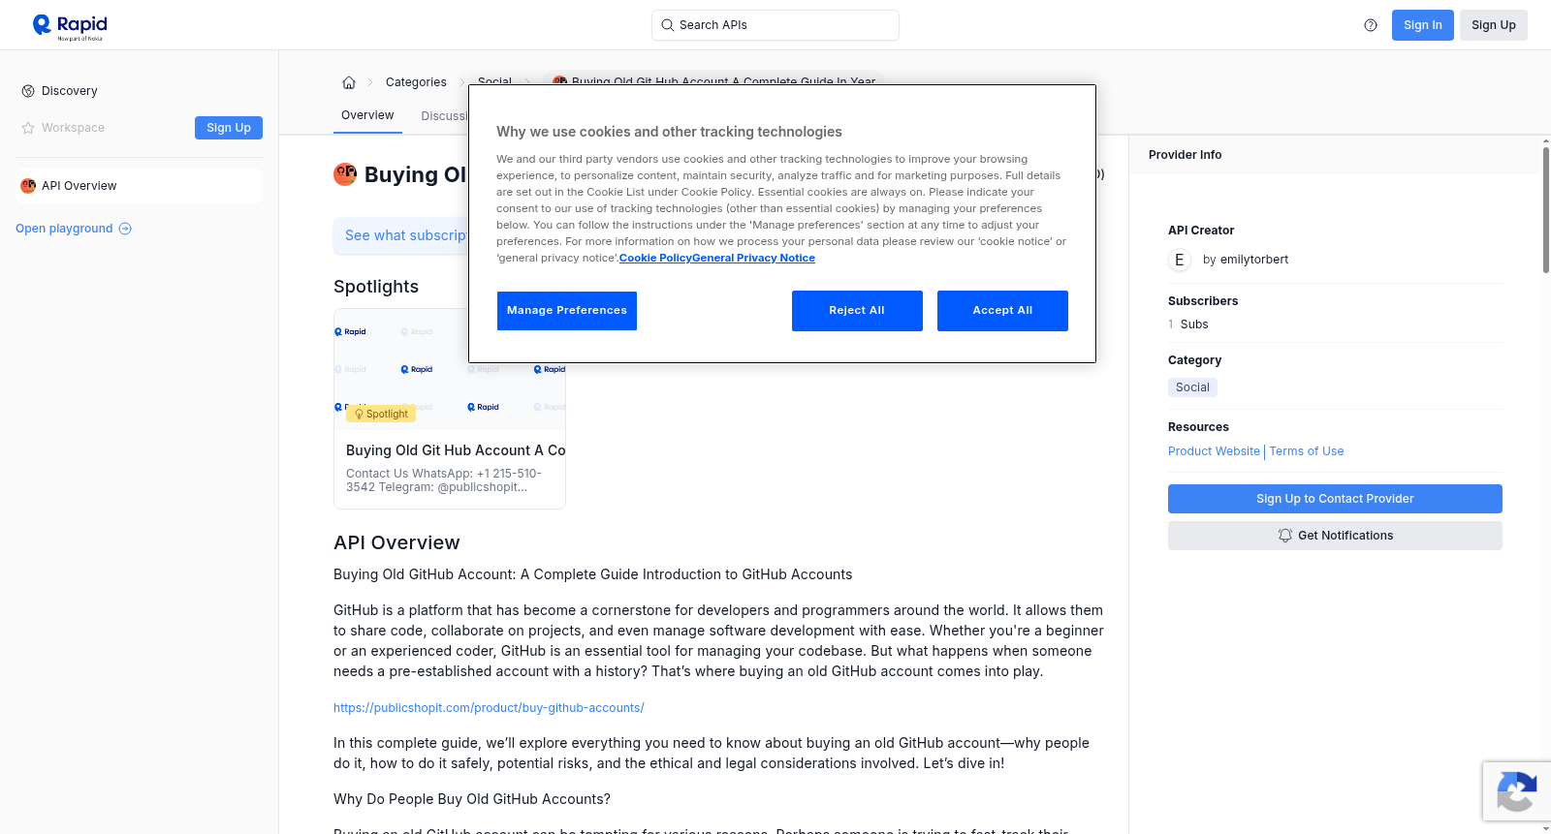Open the Product Website link
This screenshot has width=1551, height=834.
click(1214, 451)
